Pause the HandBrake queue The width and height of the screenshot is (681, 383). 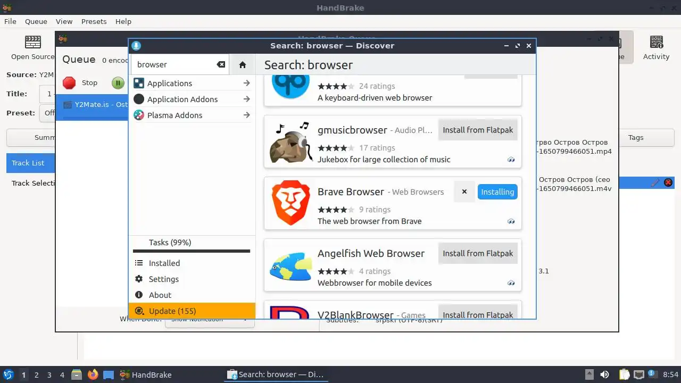pyautogui.click(x=118, y=82)
